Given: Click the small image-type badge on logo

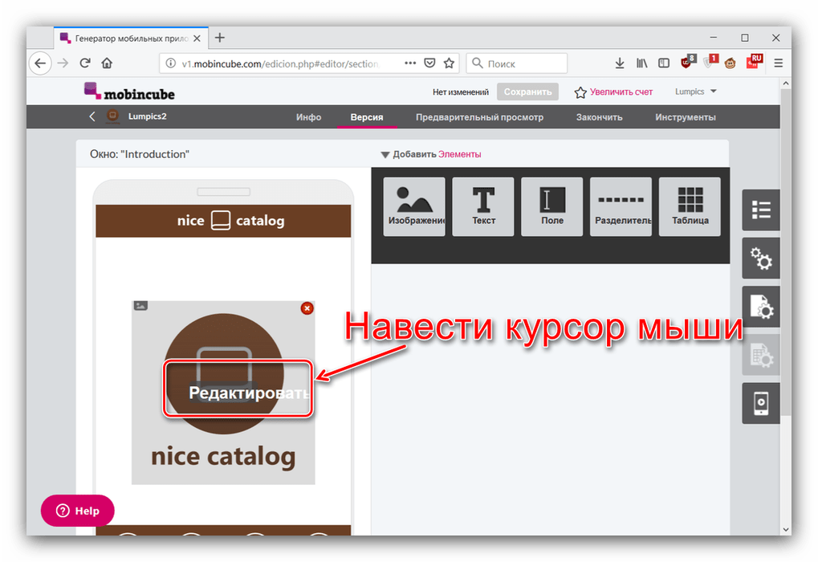Looking at the screenshot, I should [140, 306].
